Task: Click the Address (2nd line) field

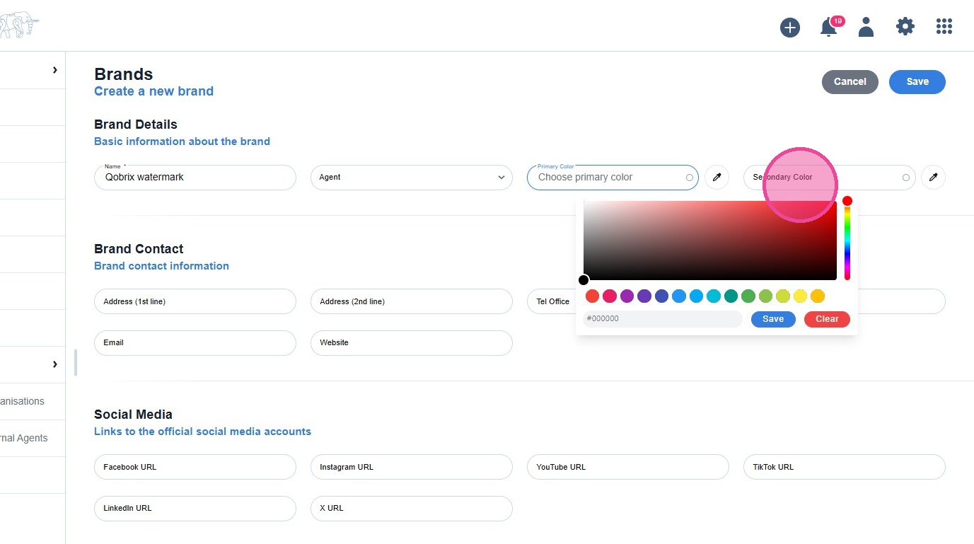Action: (x=412, y=301)
